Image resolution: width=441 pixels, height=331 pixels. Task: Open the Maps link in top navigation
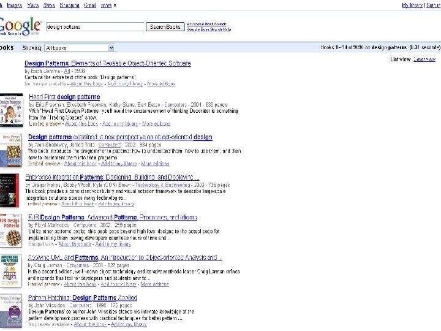pos(33,5)
